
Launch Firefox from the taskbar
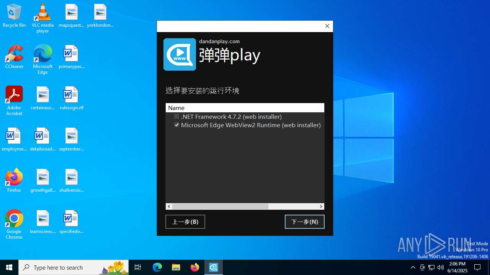[195, 267]
